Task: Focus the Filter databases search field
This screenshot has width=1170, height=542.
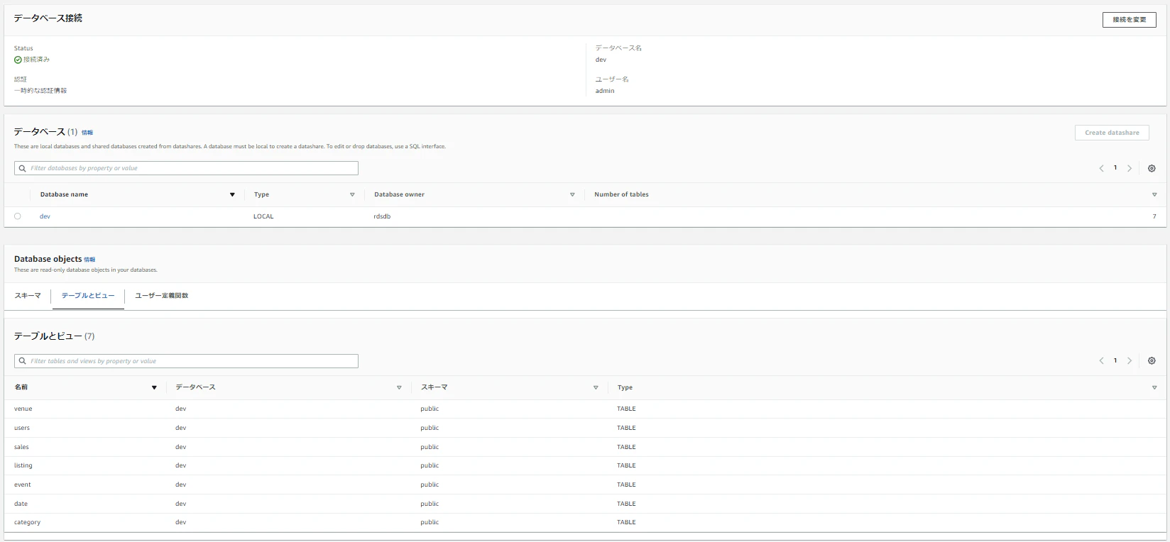Action: point(186,168)
